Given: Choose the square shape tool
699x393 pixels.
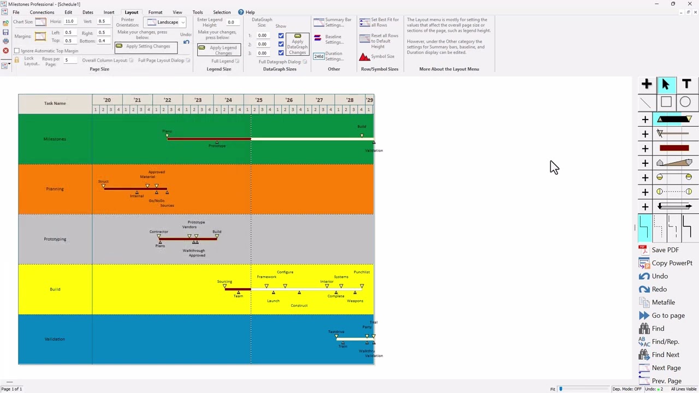Looking at the screenshot, I should (x=666, y=102).
